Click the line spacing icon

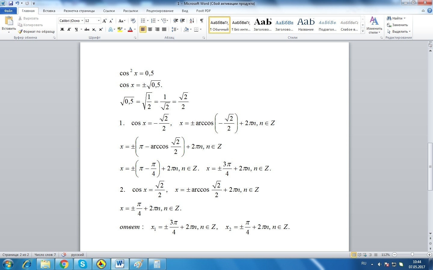tap(174, 29)
